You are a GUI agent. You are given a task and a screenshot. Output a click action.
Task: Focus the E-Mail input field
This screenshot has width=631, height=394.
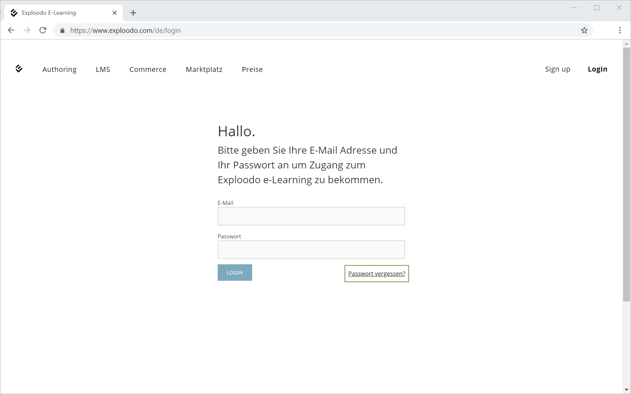click(311, 216)
